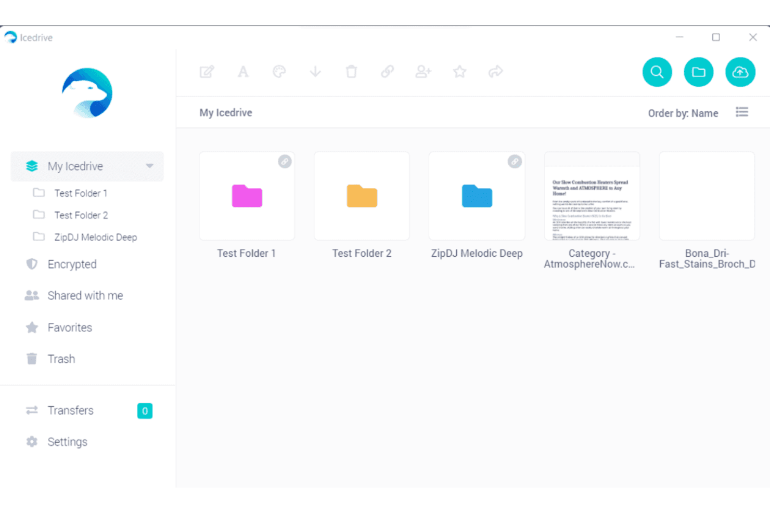Select ZipDJ Melodic Deep in sidebar

pos(96,238)
